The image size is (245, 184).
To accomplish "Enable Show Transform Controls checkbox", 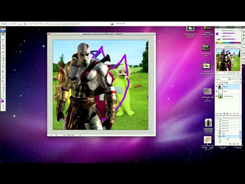I will [x=28, y=24].
